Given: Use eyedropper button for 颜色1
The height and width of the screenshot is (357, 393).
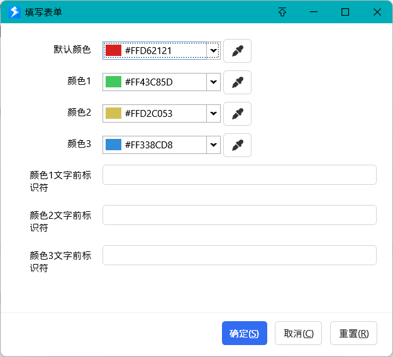Looking at the screenshot, I should (237, 82).
